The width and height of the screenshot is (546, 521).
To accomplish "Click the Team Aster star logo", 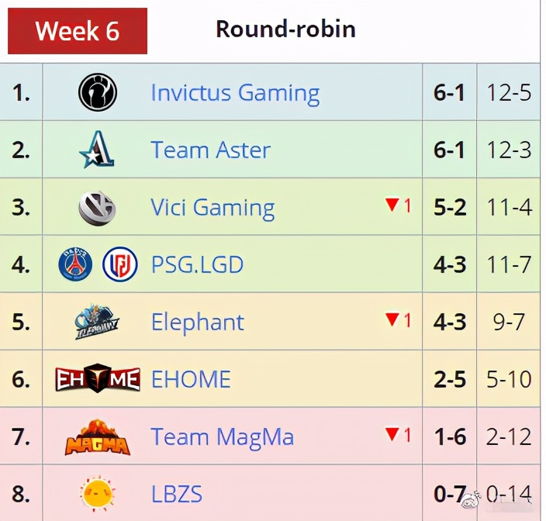I will tap(98, 150).
